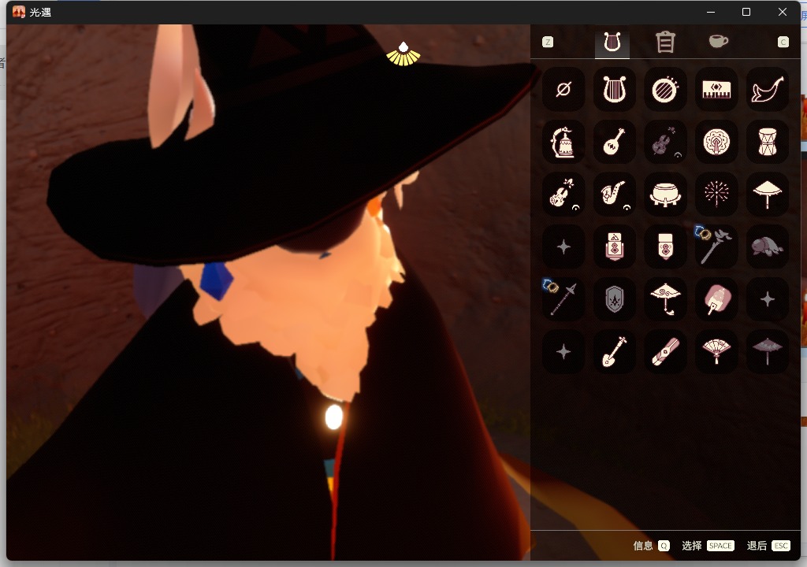
Task: Click the 光遇 app icon in title bar
Action: pyautogui.click(x=19, y=12)
